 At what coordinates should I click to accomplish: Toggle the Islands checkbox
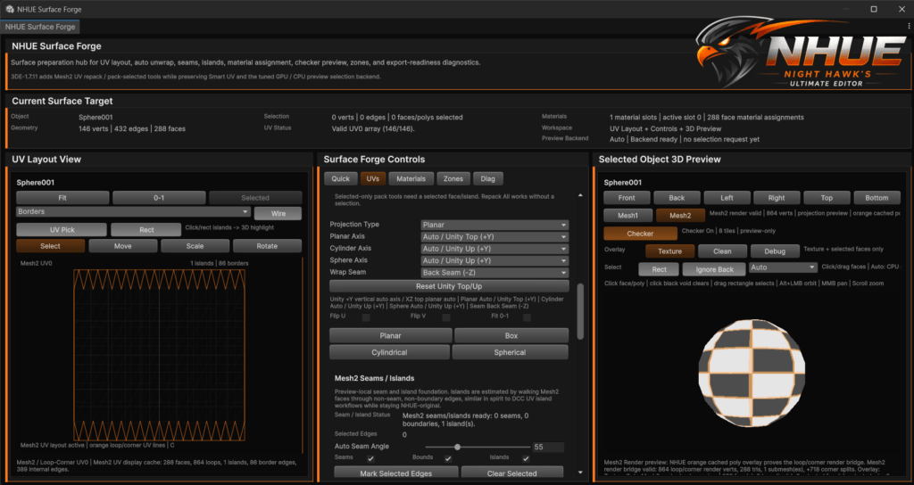click(526, 459)
